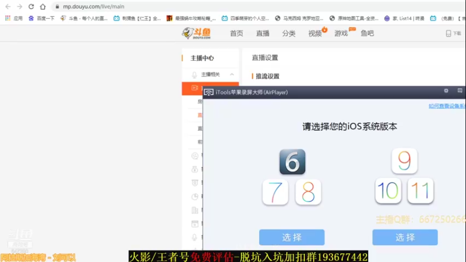This screenshot has width=466, height=262.
Task: Reload the page with refresh icon
Action: tap(31, 6)
